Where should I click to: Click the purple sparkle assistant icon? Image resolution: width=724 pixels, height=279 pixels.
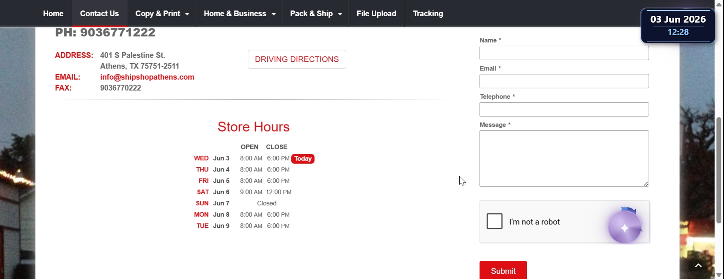(624, 227)
